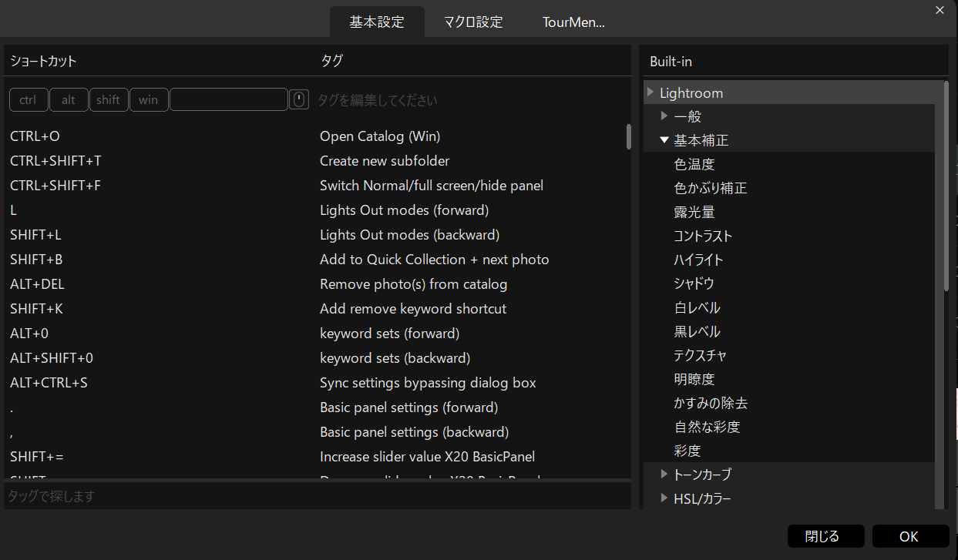Viewport: 958px width, 560px height.
Task: Select the CTRL+SHIFT+F shortcut row
Action: point(55,186)
